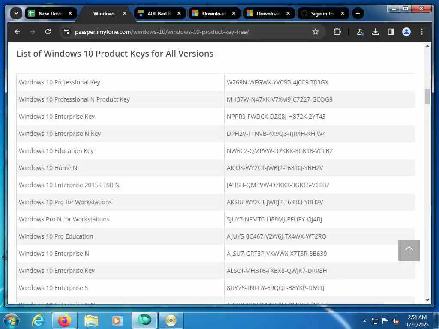Click the green browser taskbar icon

(144, 320)
